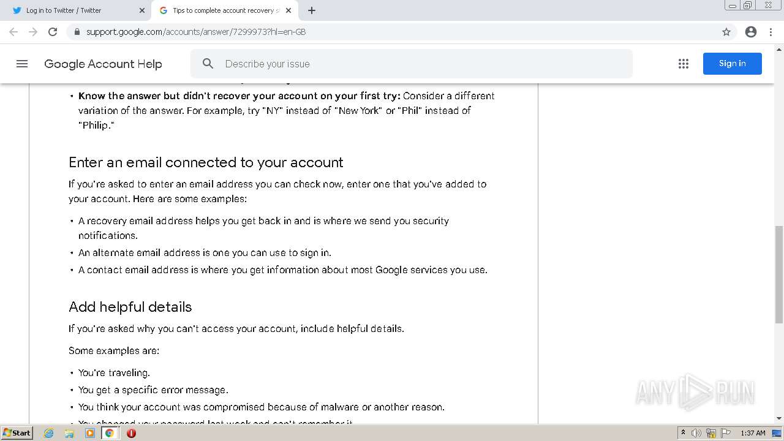Click the Sign in button
The width and height of the screenshot is (784, 441).
point(733,64)
